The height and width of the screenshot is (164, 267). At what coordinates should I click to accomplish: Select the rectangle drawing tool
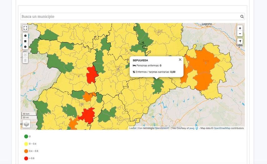[x=25, y=41]
